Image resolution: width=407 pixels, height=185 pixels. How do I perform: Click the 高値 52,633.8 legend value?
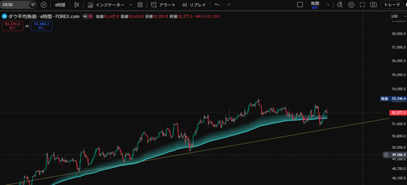[x=132, y=16]
